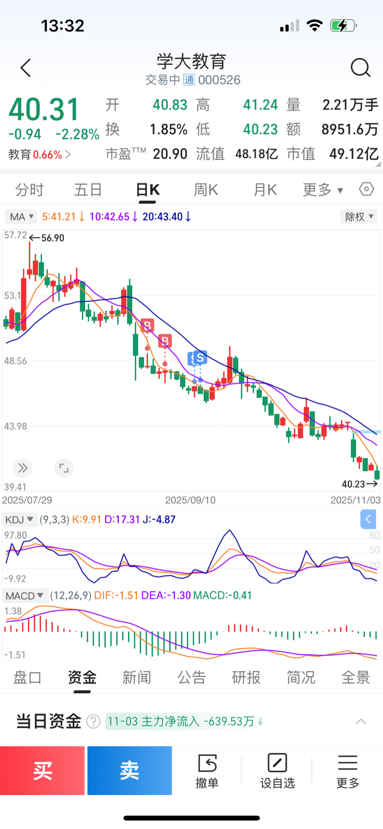Viewport: 383px width, 829px height.
Task: Tap the red 买 buy button
Action: [x=42, y=771]
